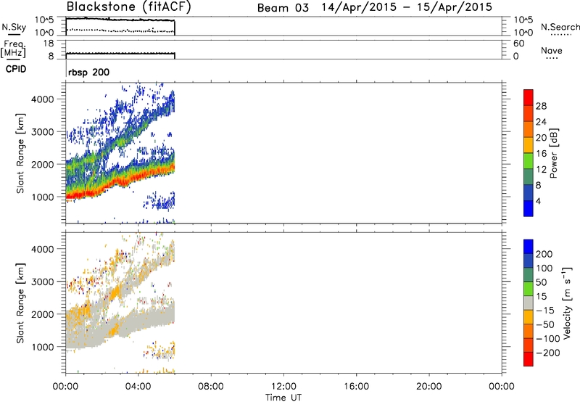This screenshot has height=402, width=580.
Task: Click the 4 tick on Power colorbar
Action: (538, 201)
